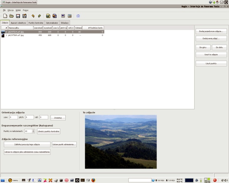This screenshot has height=183, width=229.
Task: Switch to the Punkty kontrolne tab
Action: [36, 23]
